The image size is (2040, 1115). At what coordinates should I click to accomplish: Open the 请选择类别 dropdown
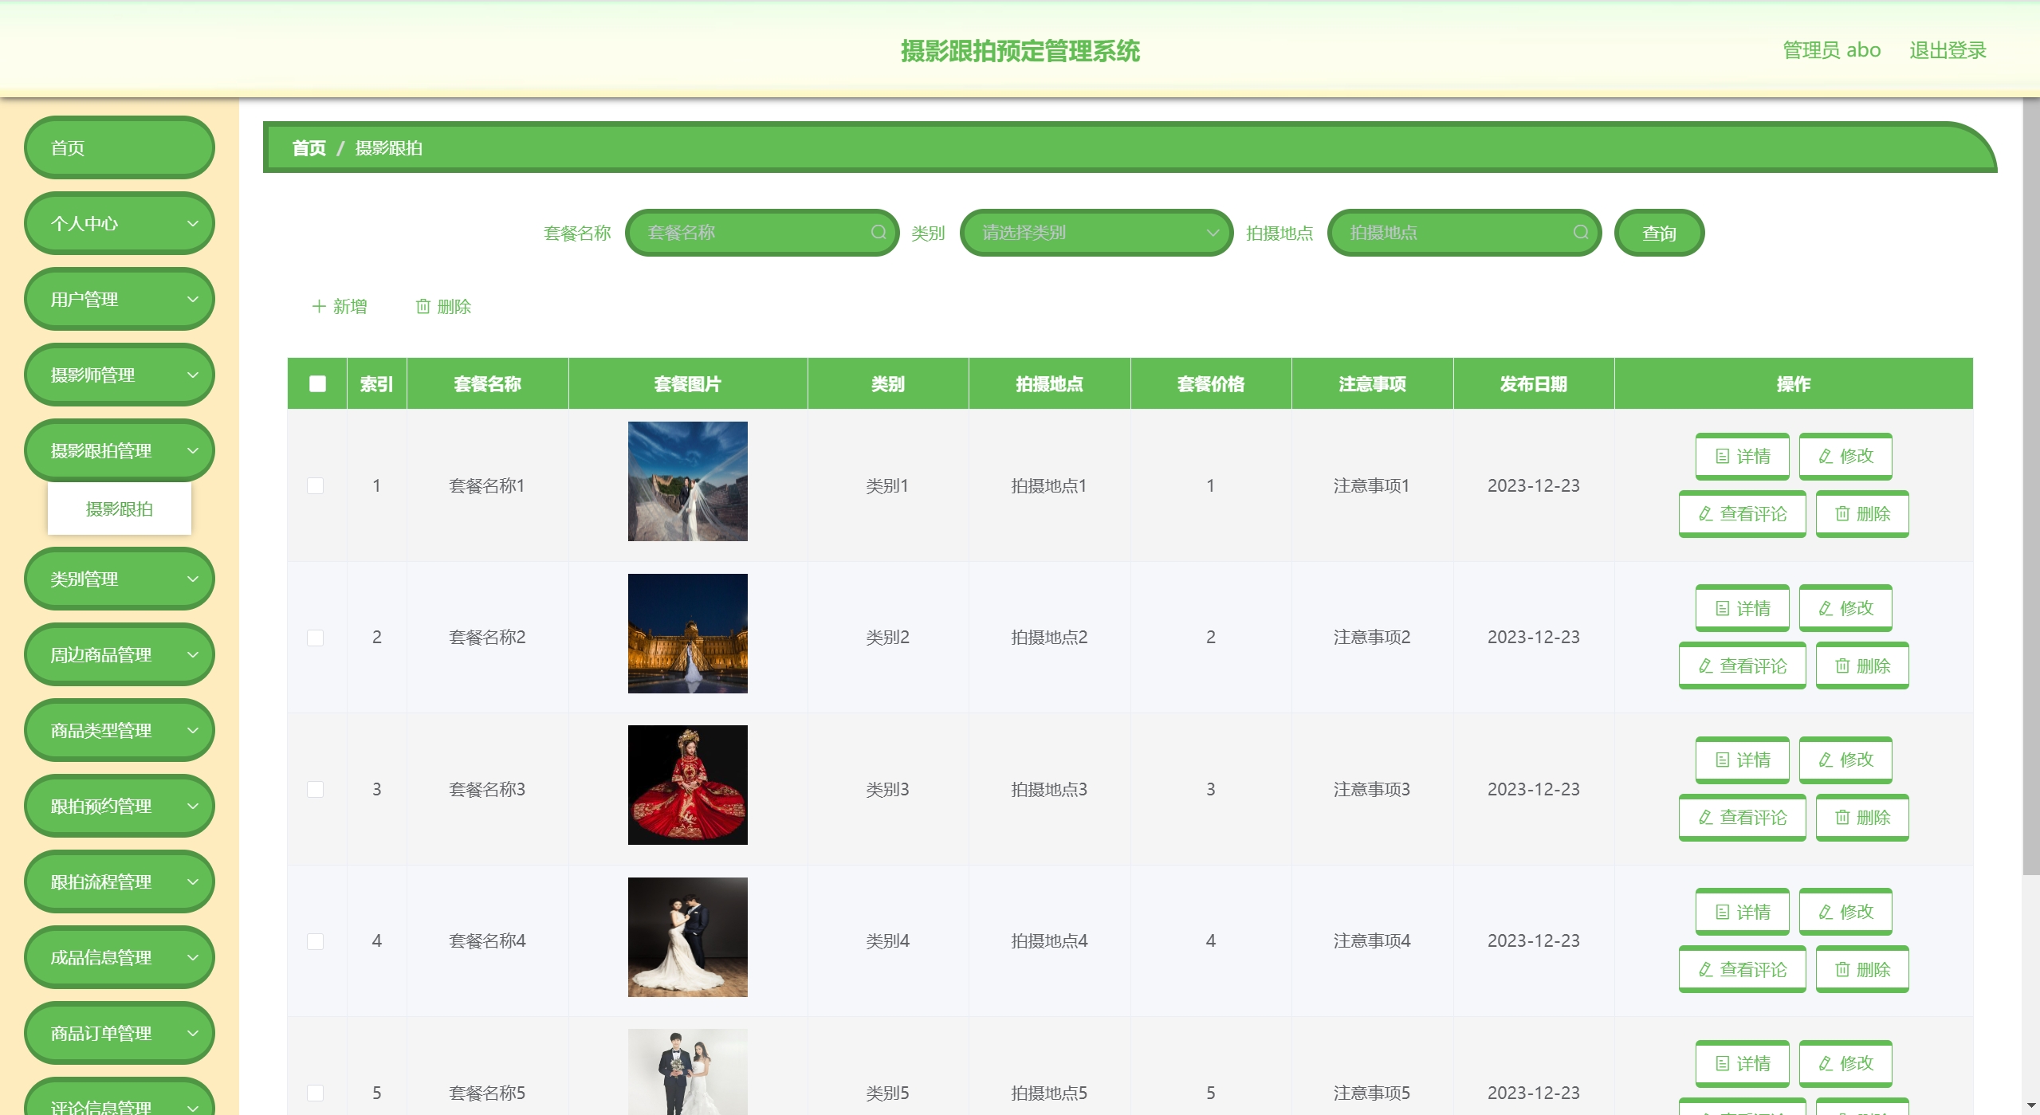click(x=1096, y=232)
